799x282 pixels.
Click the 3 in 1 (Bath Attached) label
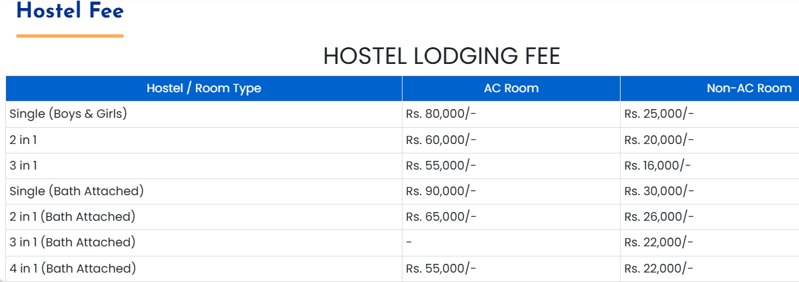point(73,242)
